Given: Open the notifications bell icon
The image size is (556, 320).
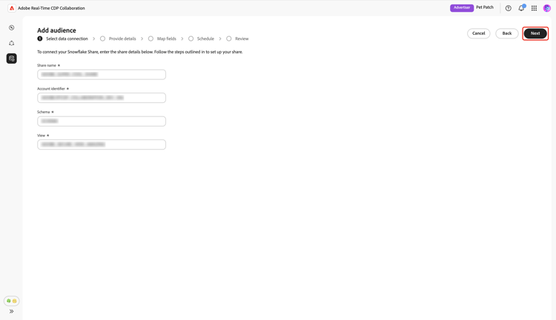Looking at the screenshot, I should click(x=521, y=8).
